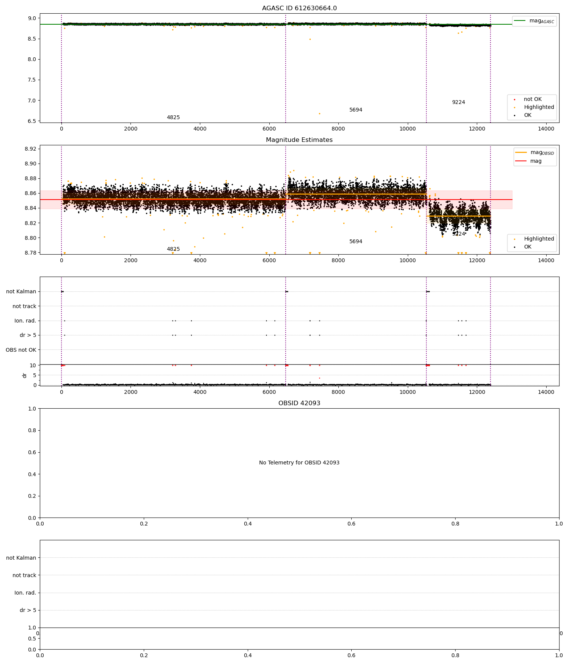569x664 pixels.
Task: Click 'Ion. rad.' label in empty plot below OBSID 42093
Action: click(25, 593)
